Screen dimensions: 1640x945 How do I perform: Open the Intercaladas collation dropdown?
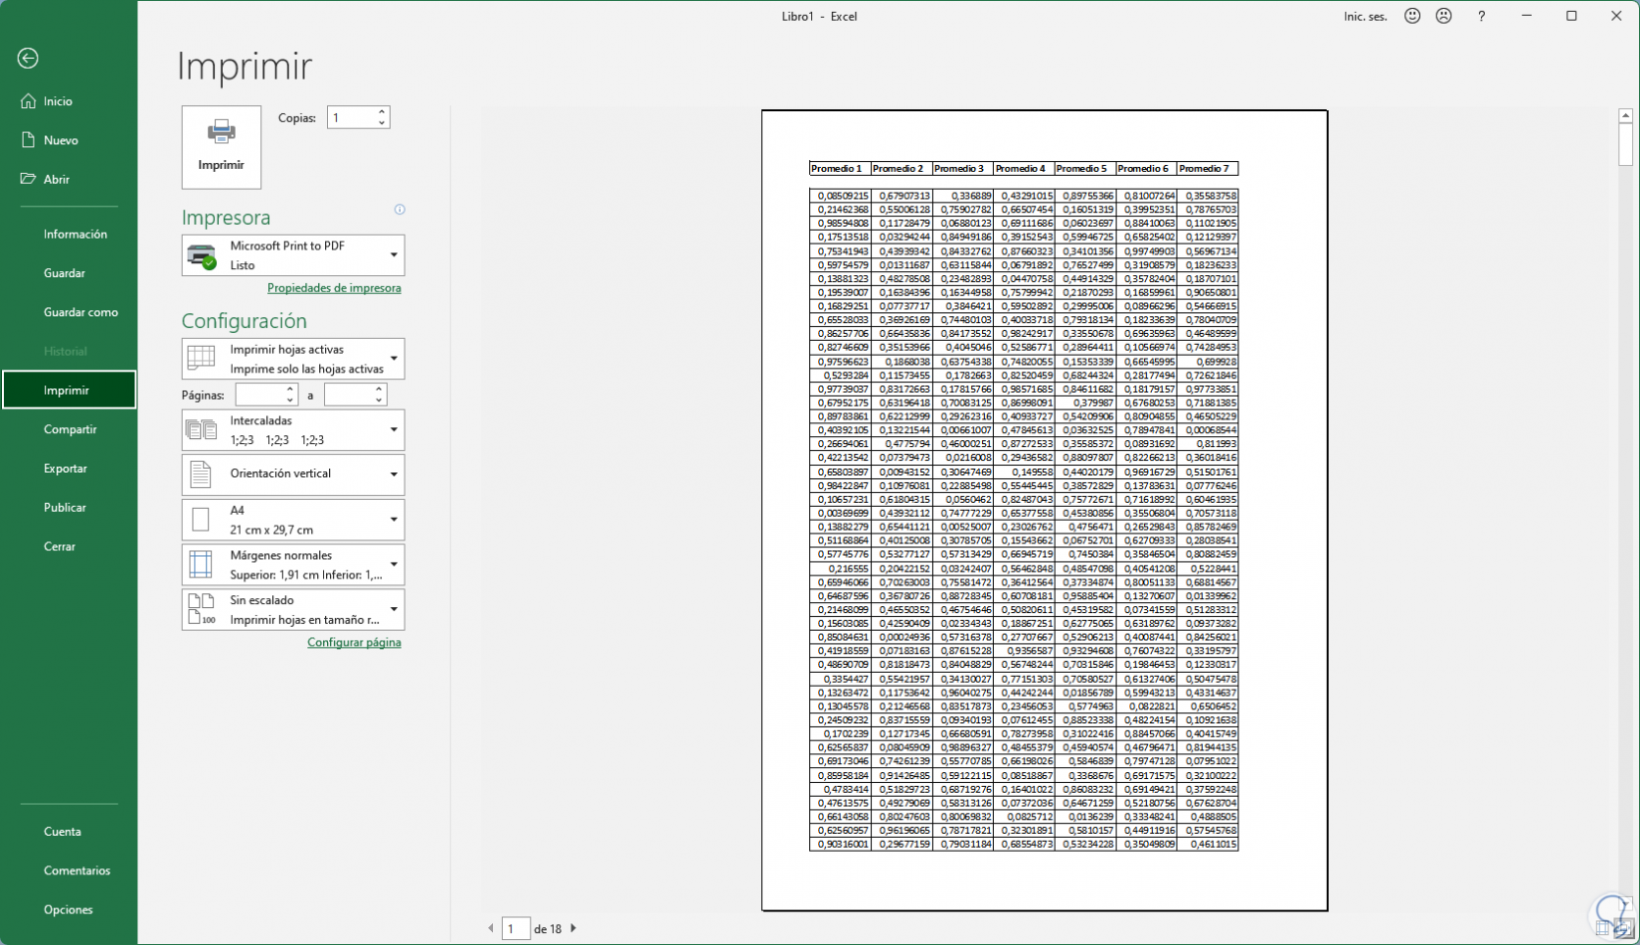click(293, 430)
